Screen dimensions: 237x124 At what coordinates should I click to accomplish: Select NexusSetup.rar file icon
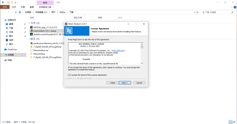click(x=31, y=50)
